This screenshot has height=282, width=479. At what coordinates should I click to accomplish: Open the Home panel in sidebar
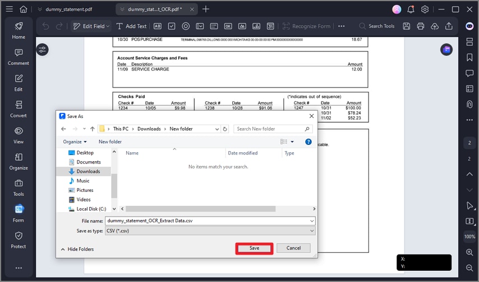tap(19, 31)
